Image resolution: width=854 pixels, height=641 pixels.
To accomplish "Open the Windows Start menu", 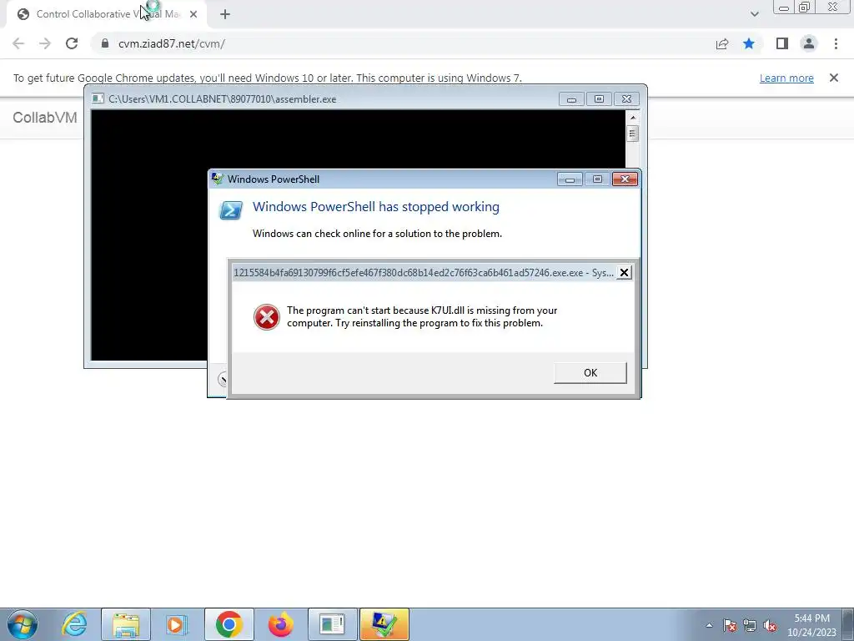I will click(x=23, y=624).
